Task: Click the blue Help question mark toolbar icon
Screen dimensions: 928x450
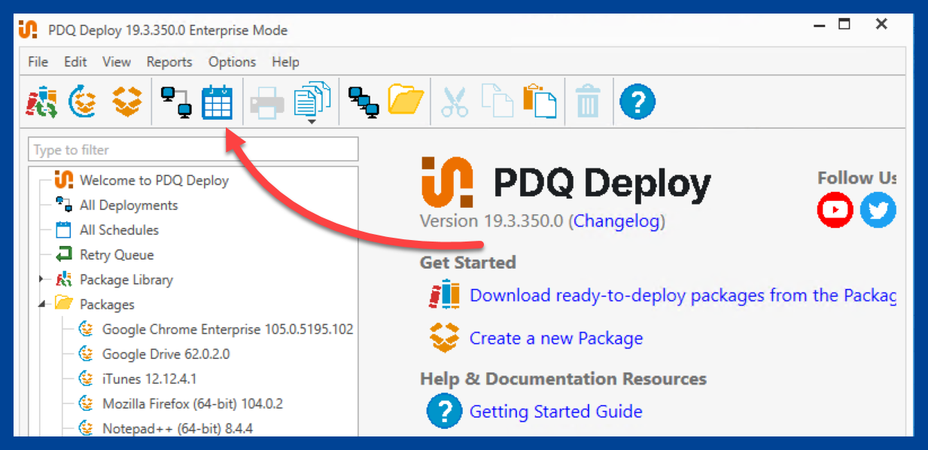Action: click(637, 102)
